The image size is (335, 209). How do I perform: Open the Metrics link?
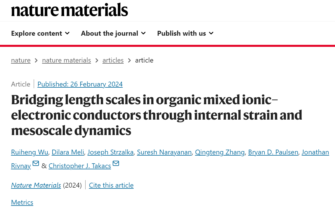[22, 202]
